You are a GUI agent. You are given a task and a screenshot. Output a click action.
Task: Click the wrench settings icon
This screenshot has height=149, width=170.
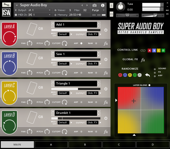[x=6, y=4]
